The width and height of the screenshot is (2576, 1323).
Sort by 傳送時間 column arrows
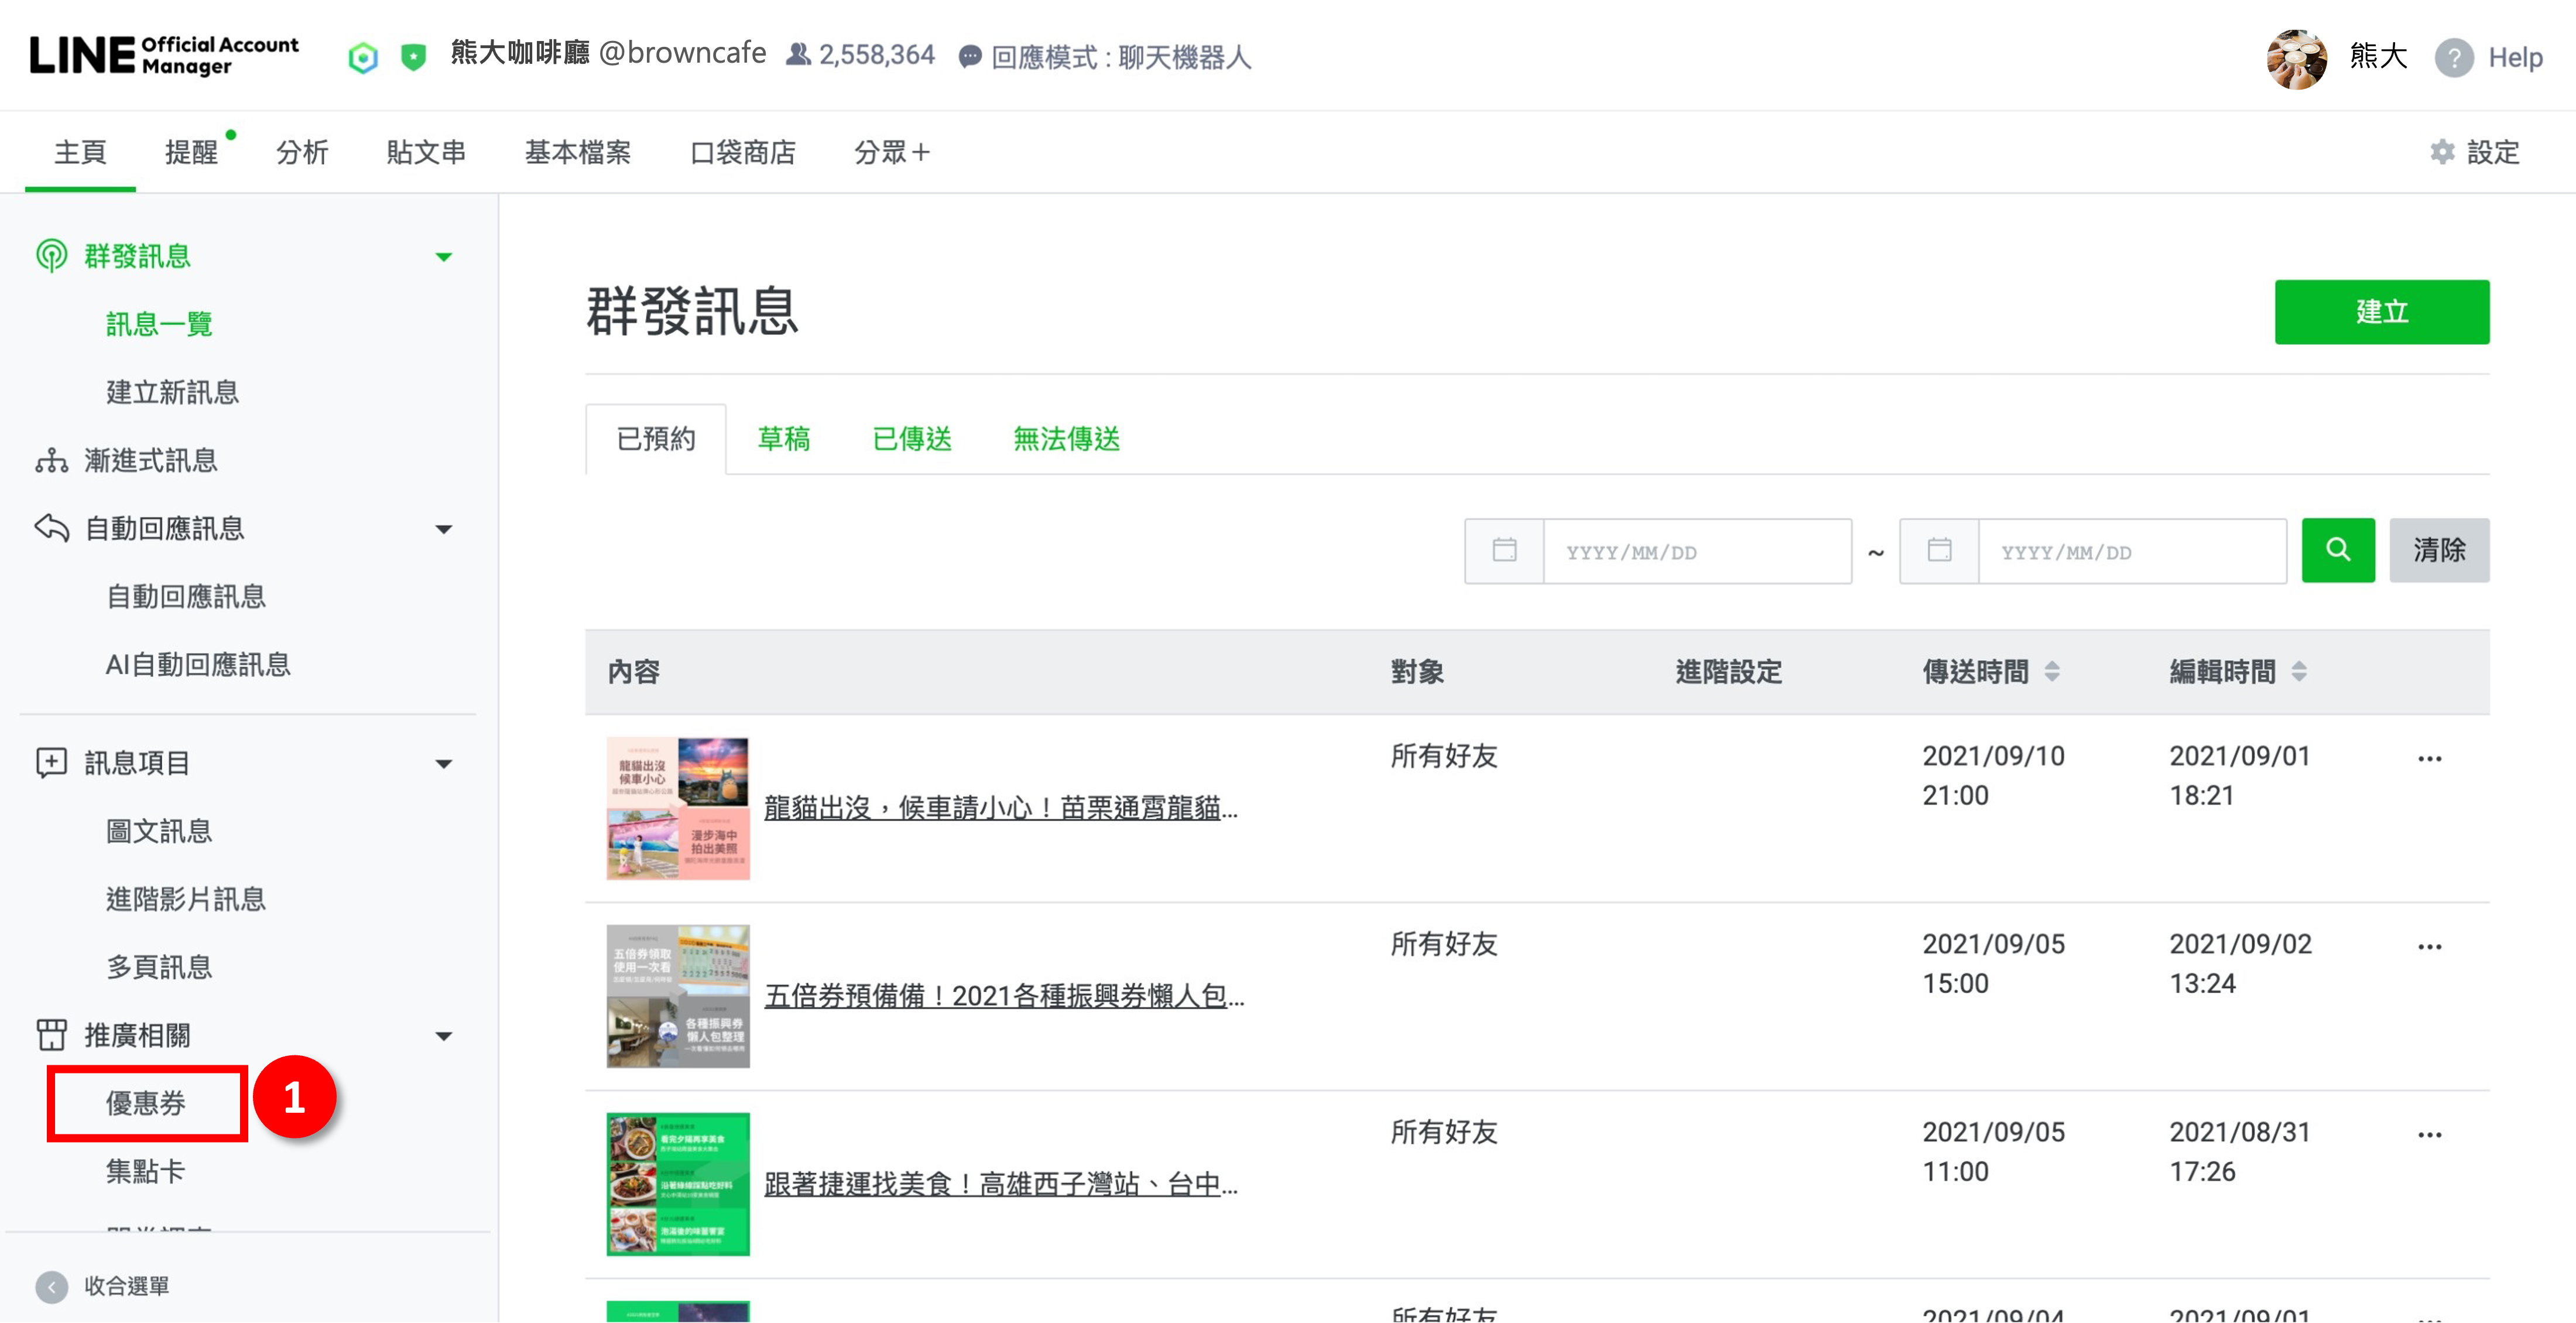click(x=2051, y=672)
